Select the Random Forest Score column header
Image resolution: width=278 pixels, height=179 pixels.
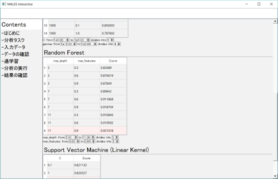pyautogui.click(x=113, y=61)
